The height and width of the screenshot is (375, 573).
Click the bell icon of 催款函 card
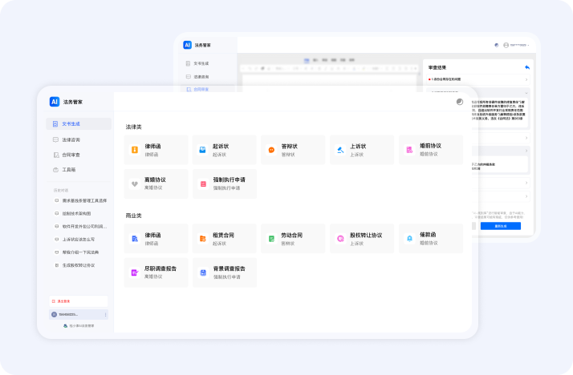pos(409,239)
